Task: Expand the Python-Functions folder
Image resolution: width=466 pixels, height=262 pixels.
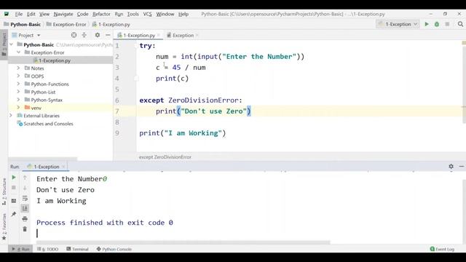Action: 18,84
